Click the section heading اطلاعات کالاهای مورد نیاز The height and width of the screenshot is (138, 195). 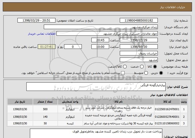pyautogui.click(x=169, y=95)
